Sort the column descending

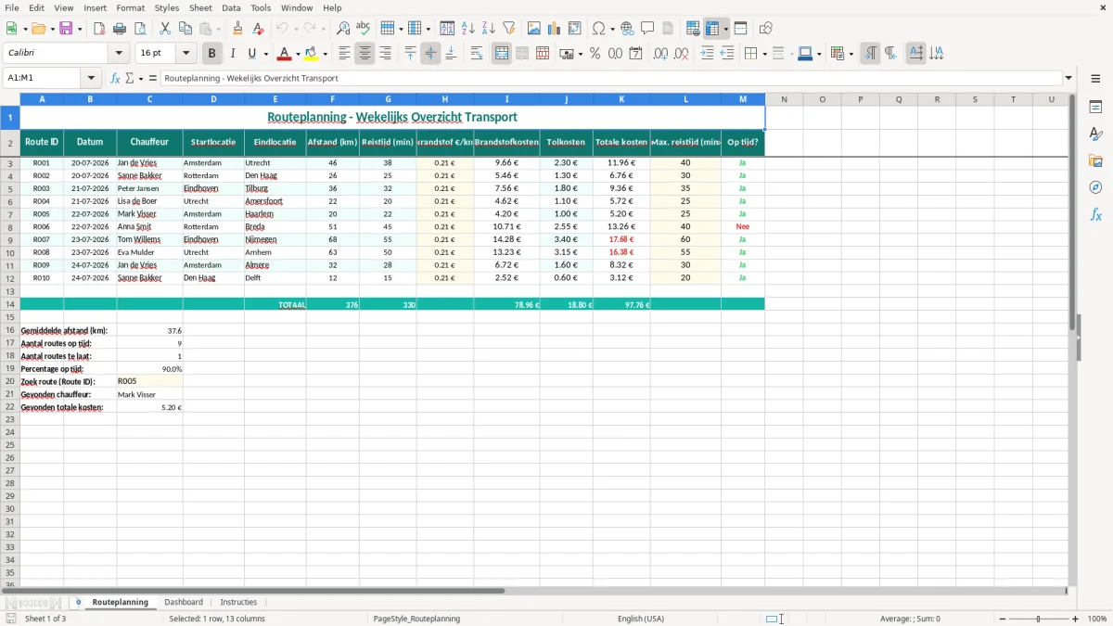click(x=489, y=29)
